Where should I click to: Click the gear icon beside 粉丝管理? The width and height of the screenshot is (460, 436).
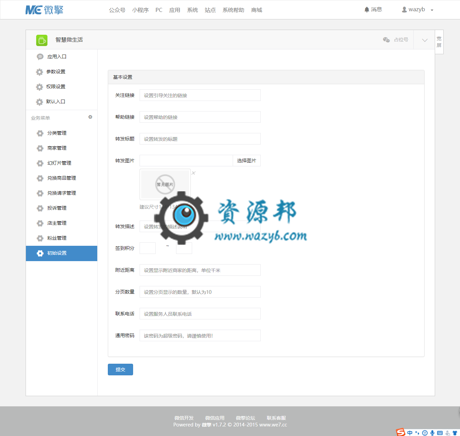(40, 238)
